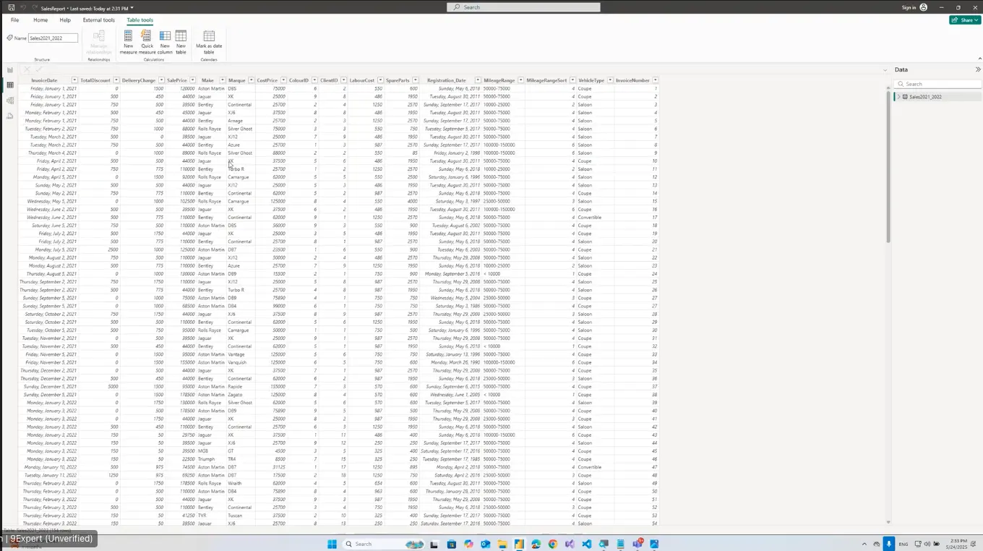The width and height of the screenshot is (983, 551).
Task: Open VehicleType column filter dropdown
Action: tap(611, 80)
